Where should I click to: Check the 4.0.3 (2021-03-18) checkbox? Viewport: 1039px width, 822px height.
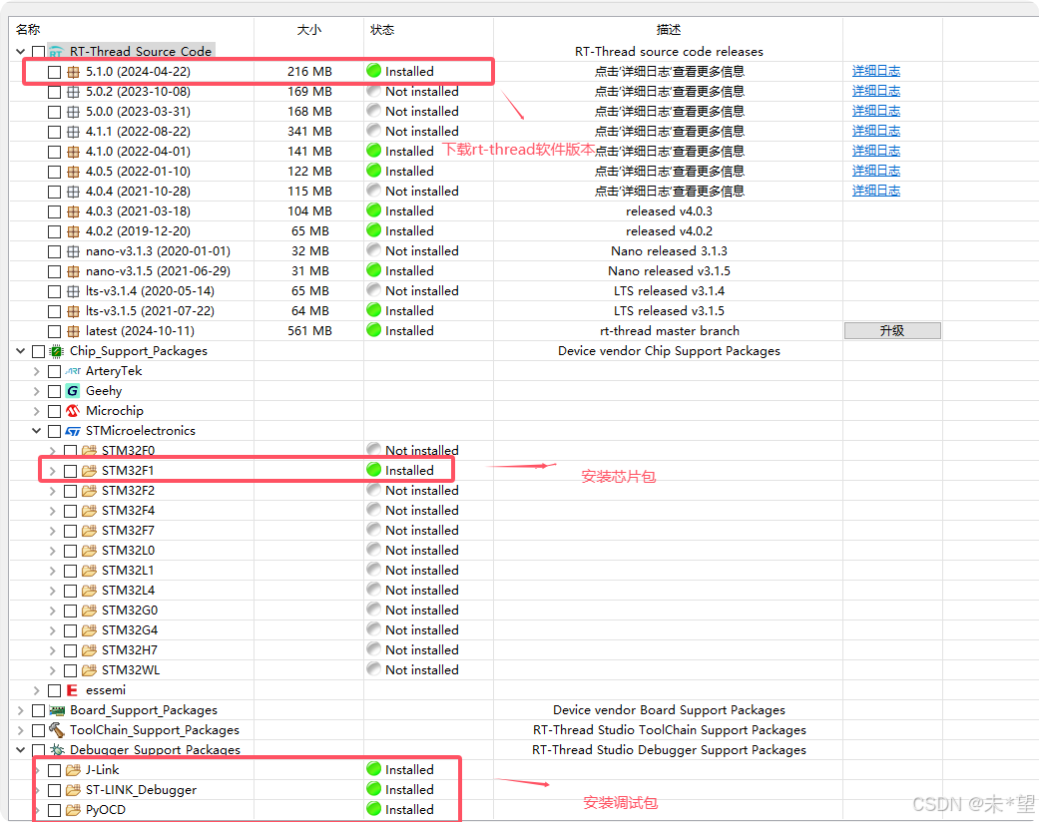tap(54, 211)
